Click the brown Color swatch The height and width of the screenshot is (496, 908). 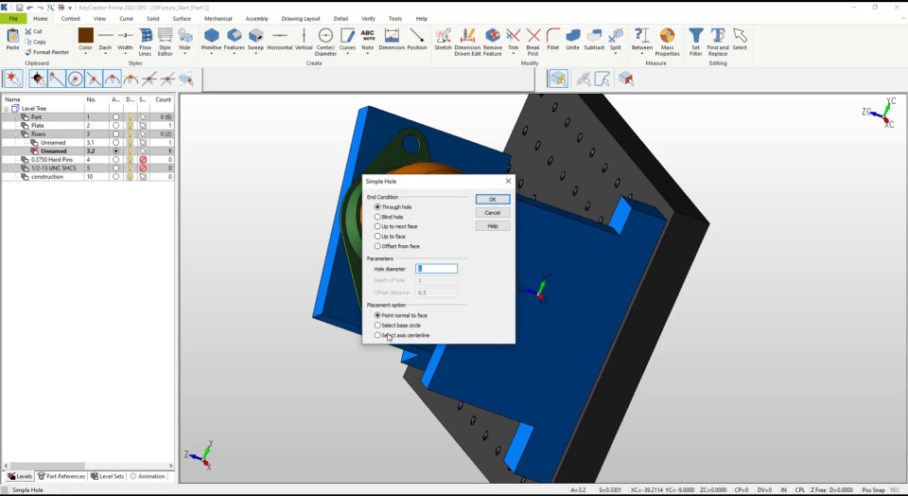click(x=86, y=35)
